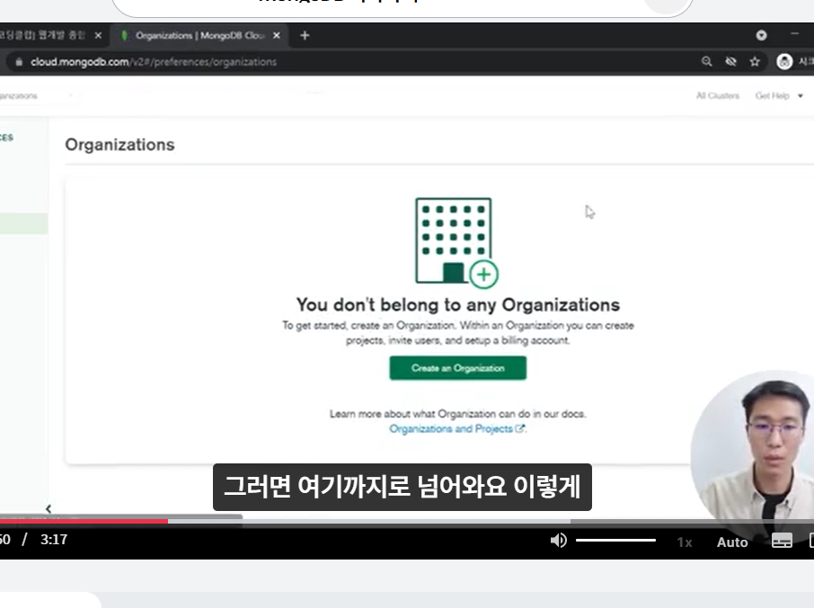The image size is (814, 608).
Task: Collapse the sidebar with the chevron arrow
Action: coord(49,509)
